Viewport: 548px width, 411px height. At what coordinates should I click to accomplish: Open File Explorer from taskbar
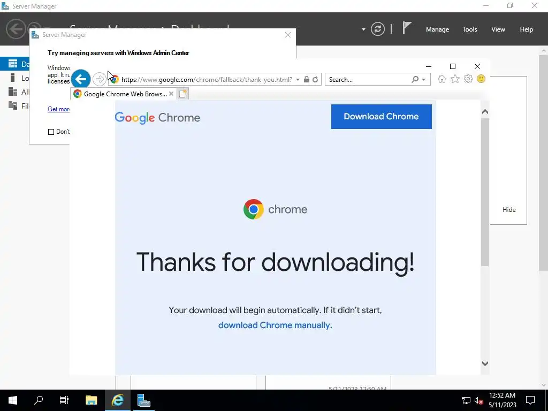91,400
